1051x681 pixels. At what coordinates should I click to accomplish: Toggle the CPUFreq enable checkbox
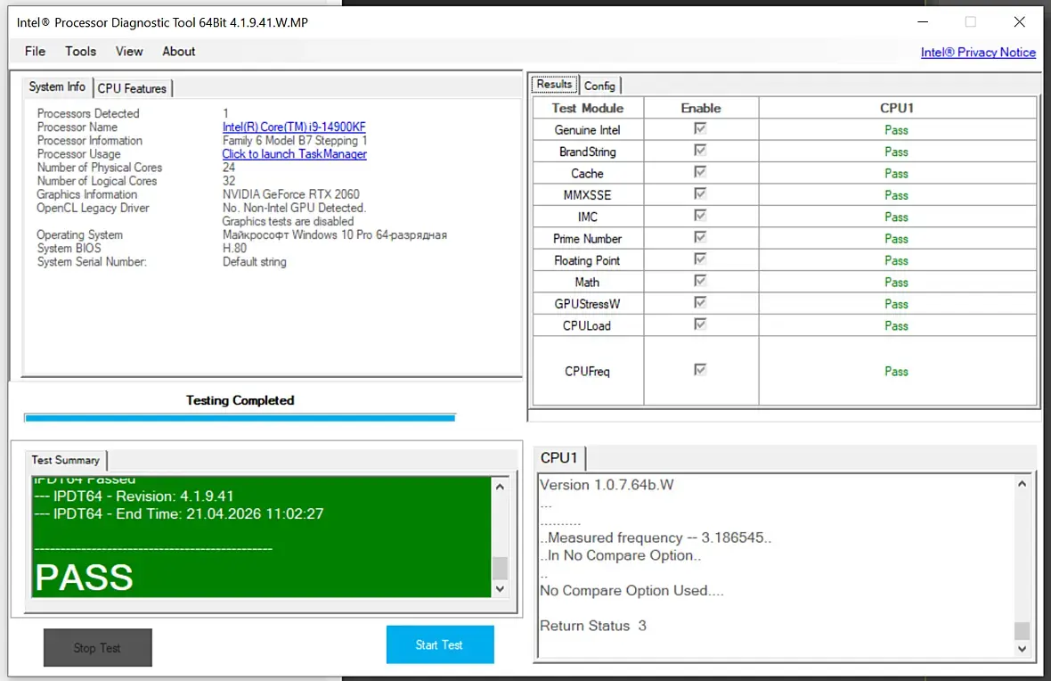click(x=700, y=370)
